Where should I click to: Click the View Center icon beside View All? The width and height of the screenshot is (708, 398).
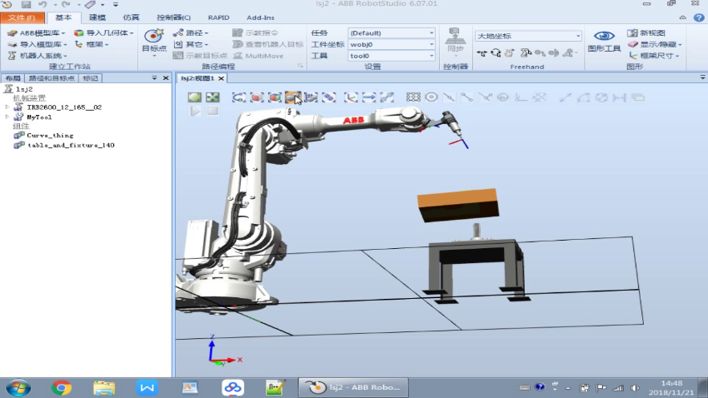tap(212, 97)
